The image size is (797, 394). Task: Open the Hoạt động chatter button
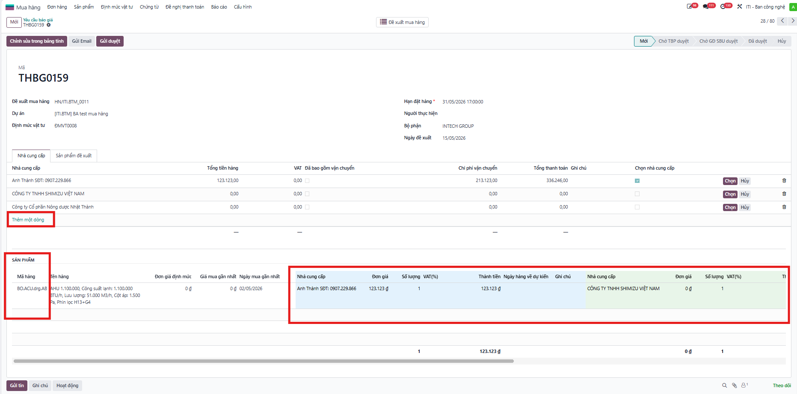(x=68, y=385)
